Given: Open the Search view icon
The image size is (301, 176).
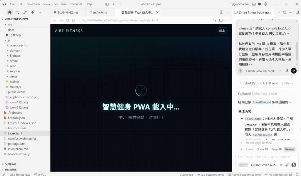Looking at the screenshot, I should [x=17, y=12].
